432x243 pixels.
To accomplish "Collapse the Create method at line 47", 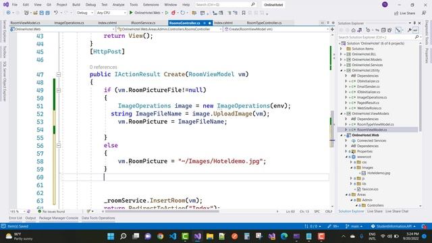I will click(x=59, y=74).
